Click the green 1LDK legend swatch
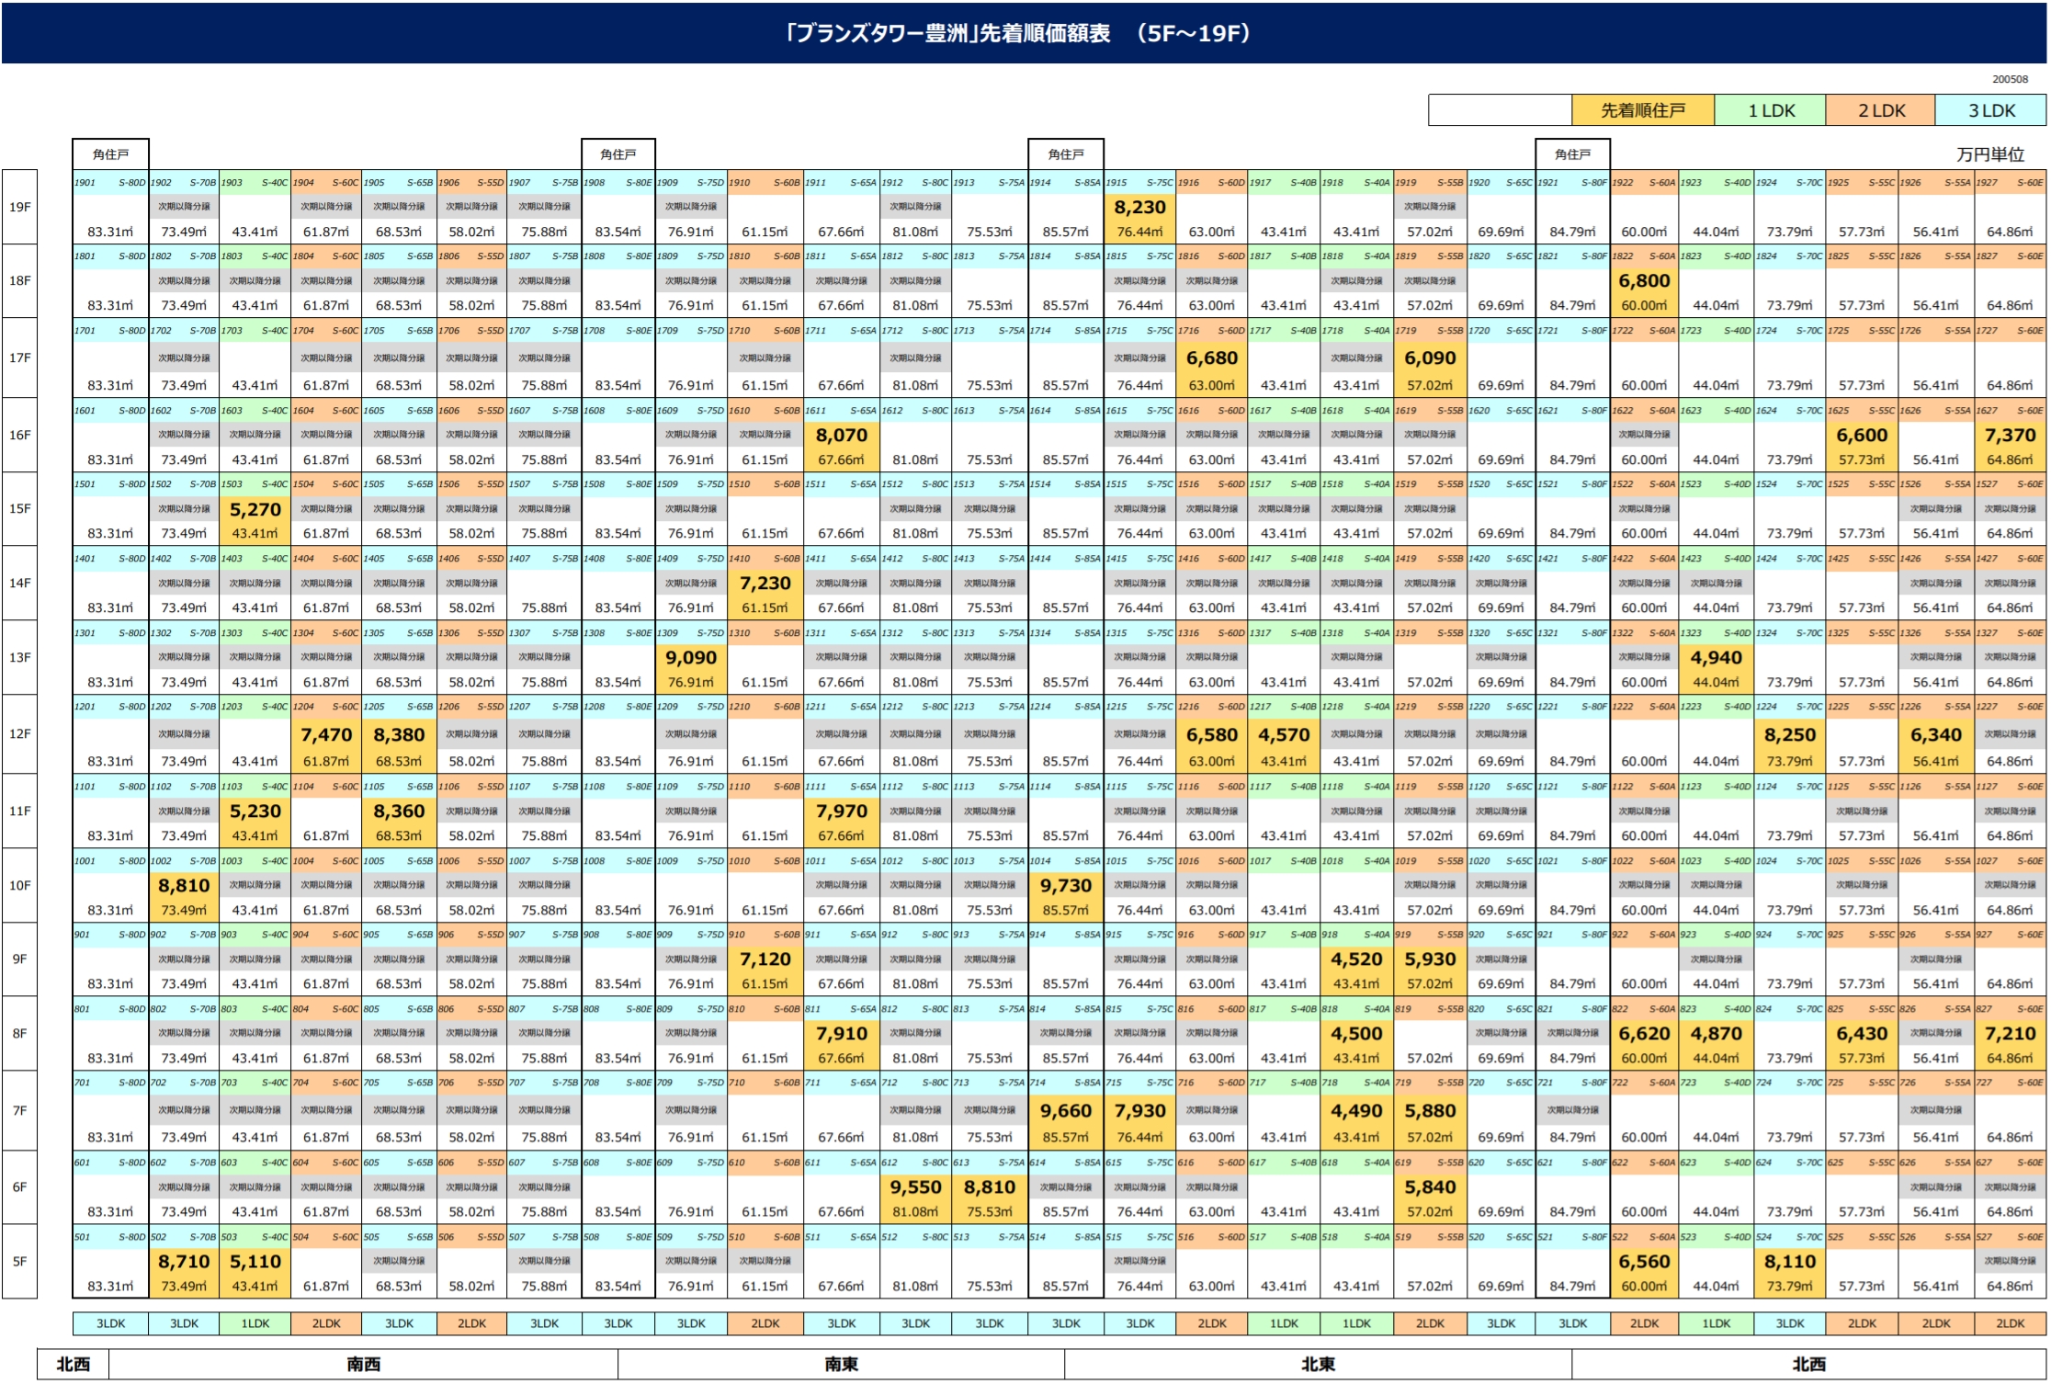The width and height of the screenshot is (2051, 1384). (1770, 111)
